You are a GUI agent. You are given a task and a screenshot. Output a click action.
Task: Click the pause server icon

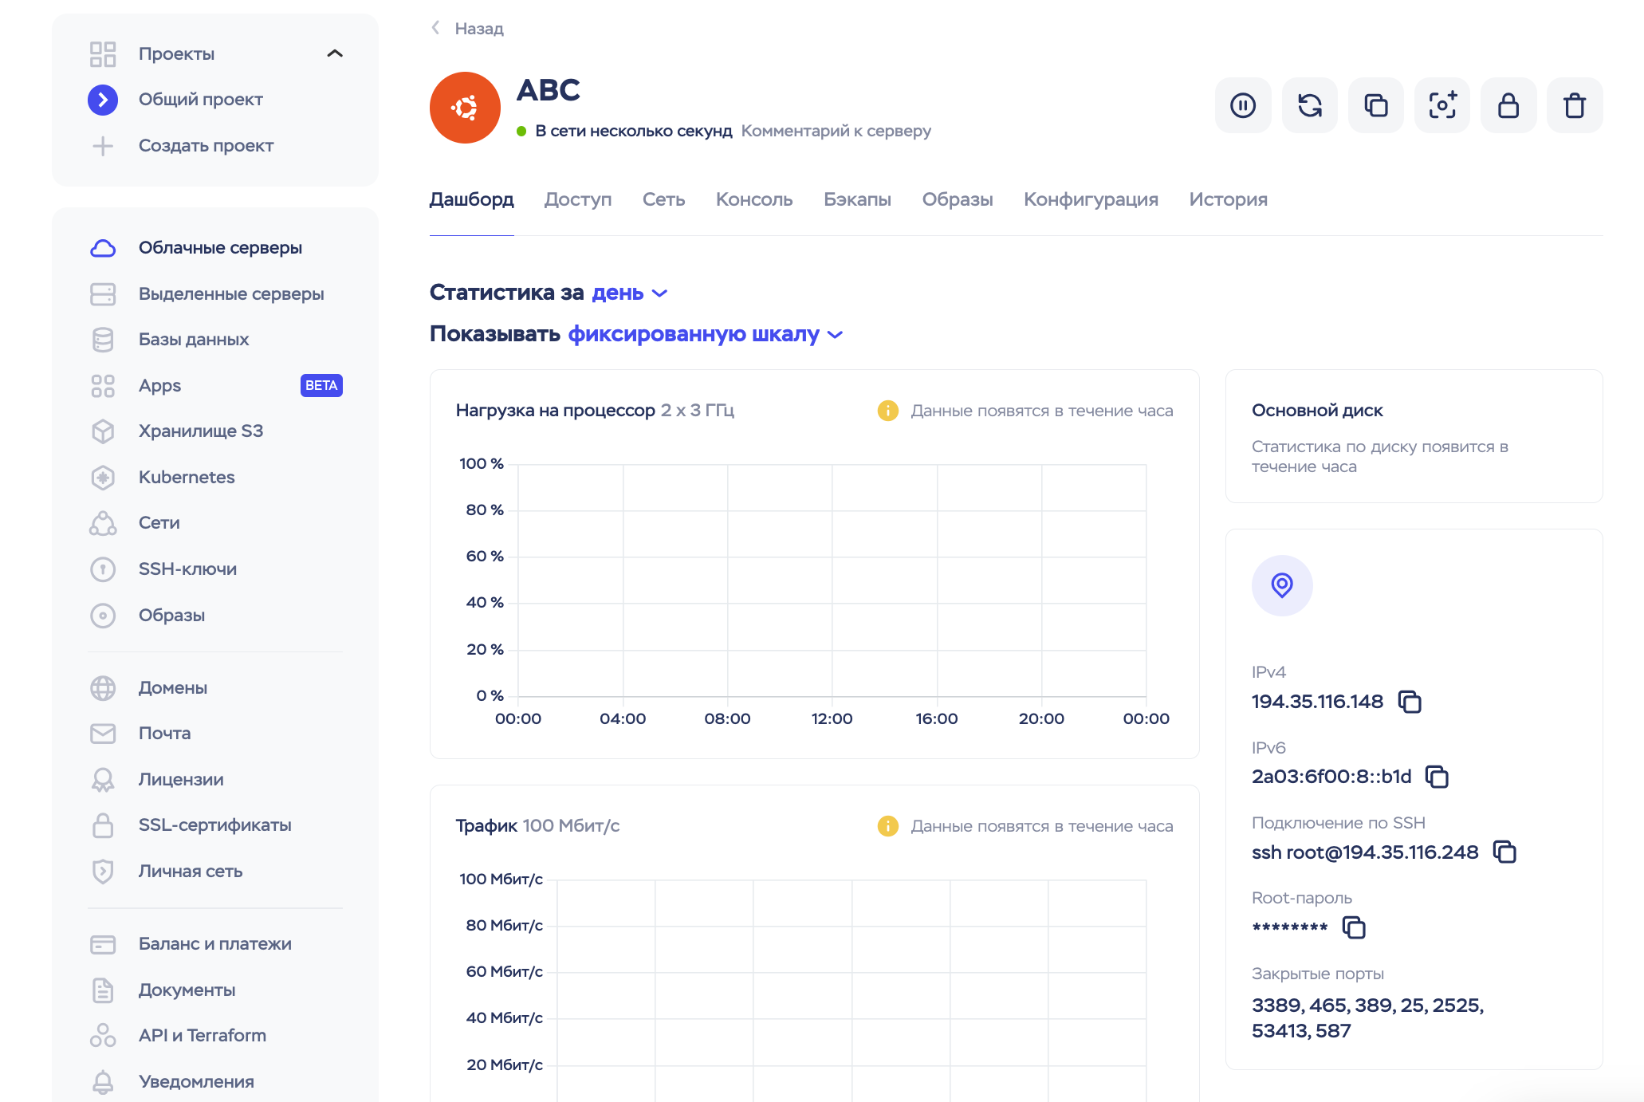point(1242,105)
